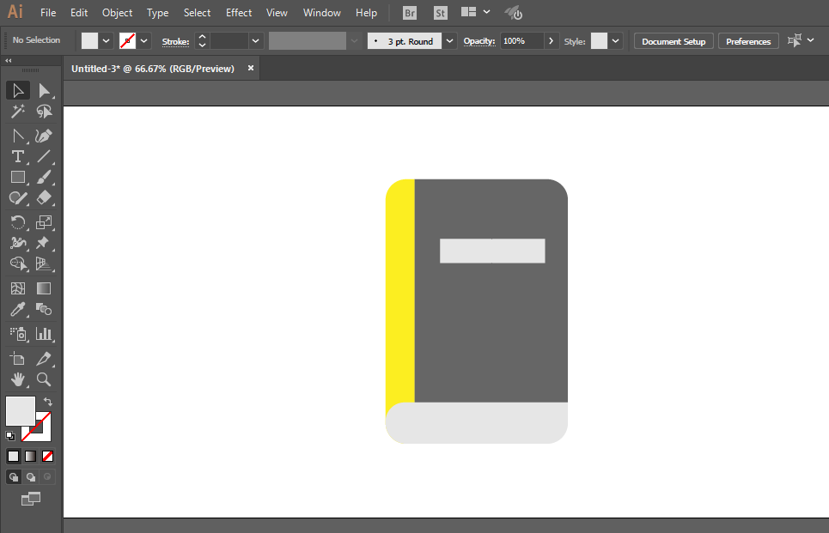Select the Eyedropper tool
Viewport: 829px width, 533px height.
click(x=18, y=309)
